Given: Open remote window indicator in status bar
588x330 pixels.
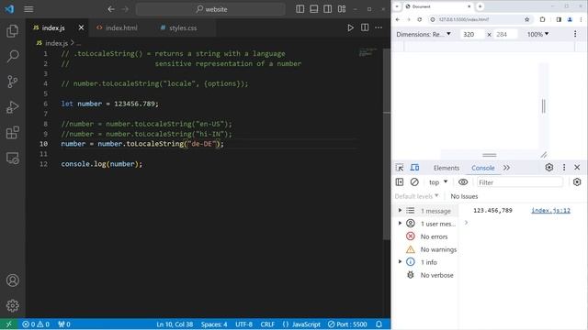Looking at the screenshot, I should [x=8, y=324].
